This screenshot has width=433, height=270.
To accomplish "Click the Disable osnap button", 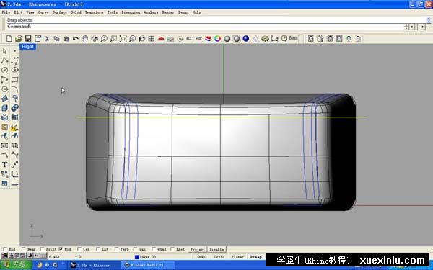I will [x=216, y=249].
